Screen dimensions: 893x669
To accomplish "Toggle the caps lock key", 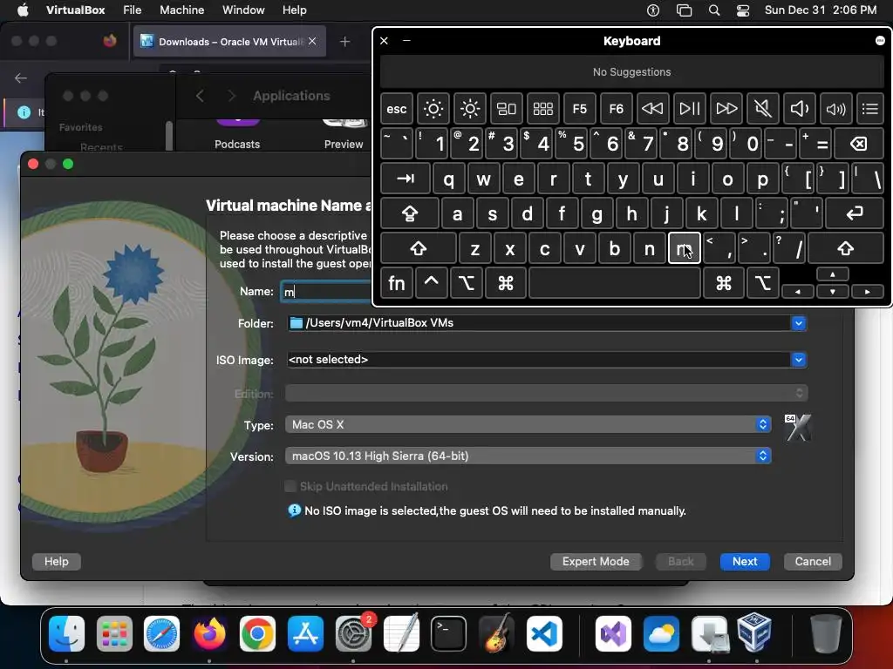I will (410, 214).
